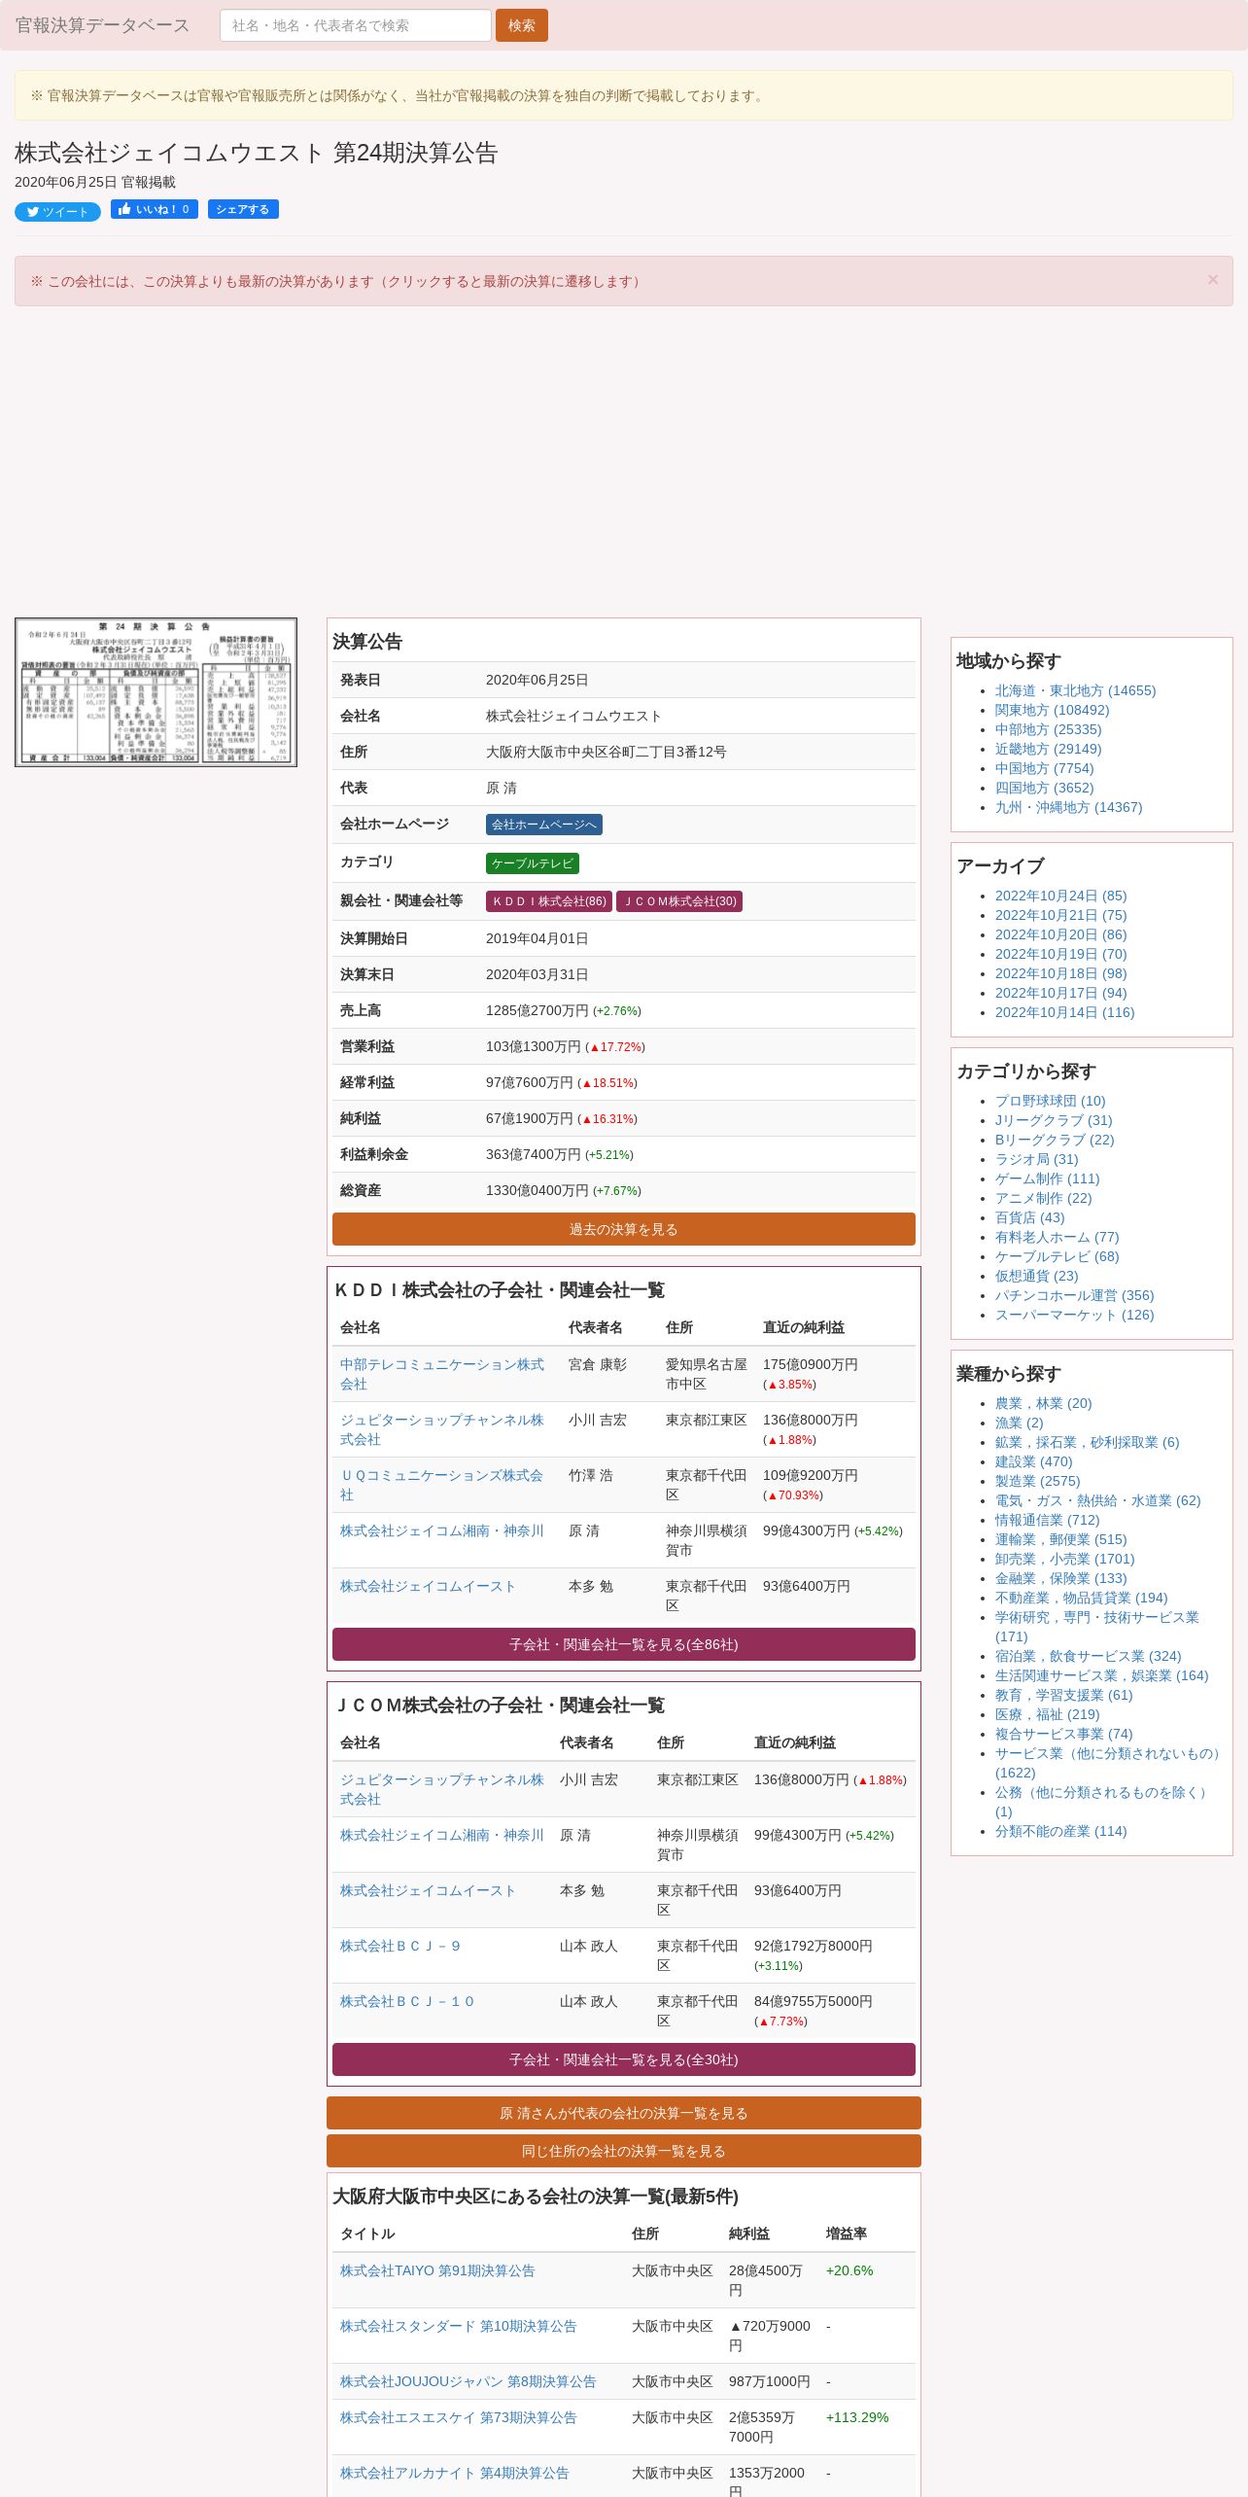Screen dimensions: 1248x2497
Task: Select スーパーマーケット (126) category
Action: (1075, 1315)
